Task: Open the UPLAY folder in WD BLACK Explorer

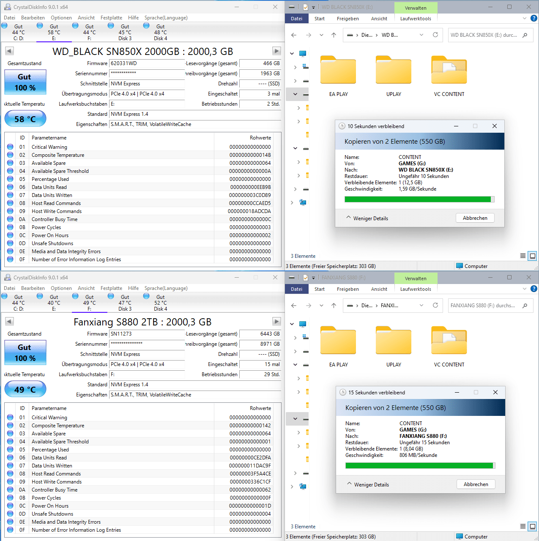Action: point(394,76)
